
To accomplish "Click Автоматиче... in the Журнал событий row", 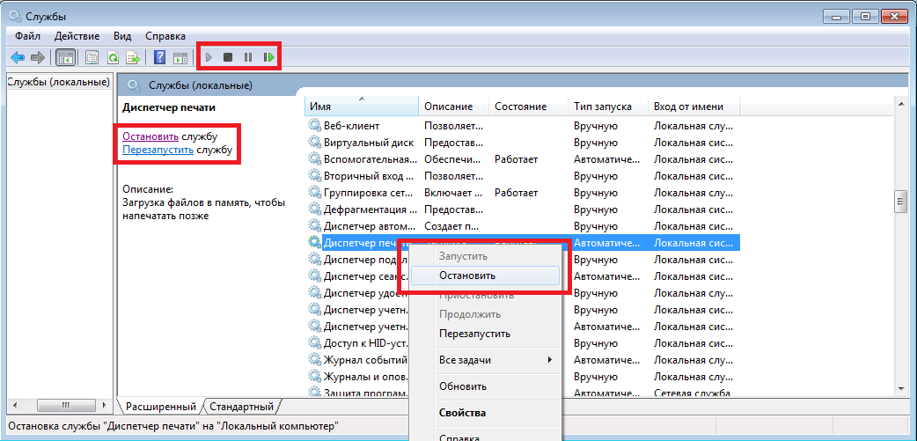I will coord(606,359).
